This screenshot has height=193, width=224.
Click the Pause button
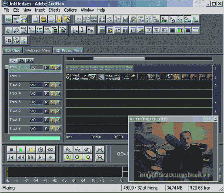pyautogui.click(x=31, y=150)
